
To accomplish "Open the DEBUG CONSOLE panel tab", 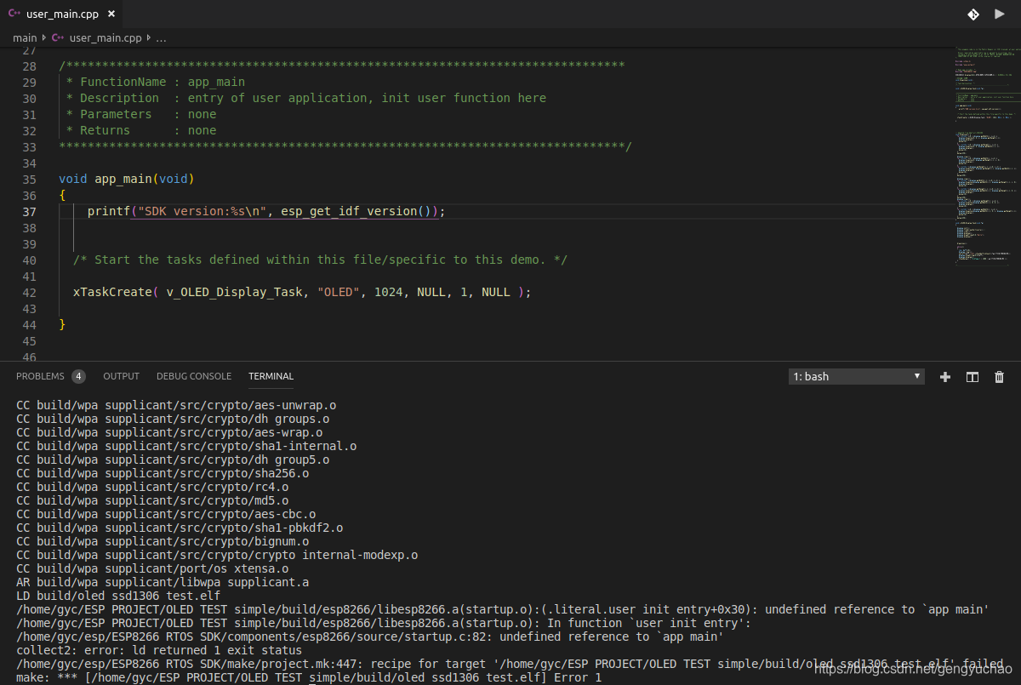I will [x=194, y=376].
